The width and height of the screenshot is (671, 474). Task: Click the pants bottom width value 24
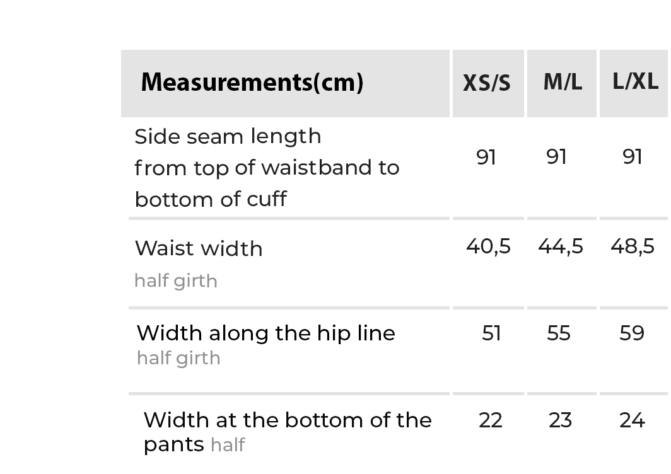click(632, 420)
